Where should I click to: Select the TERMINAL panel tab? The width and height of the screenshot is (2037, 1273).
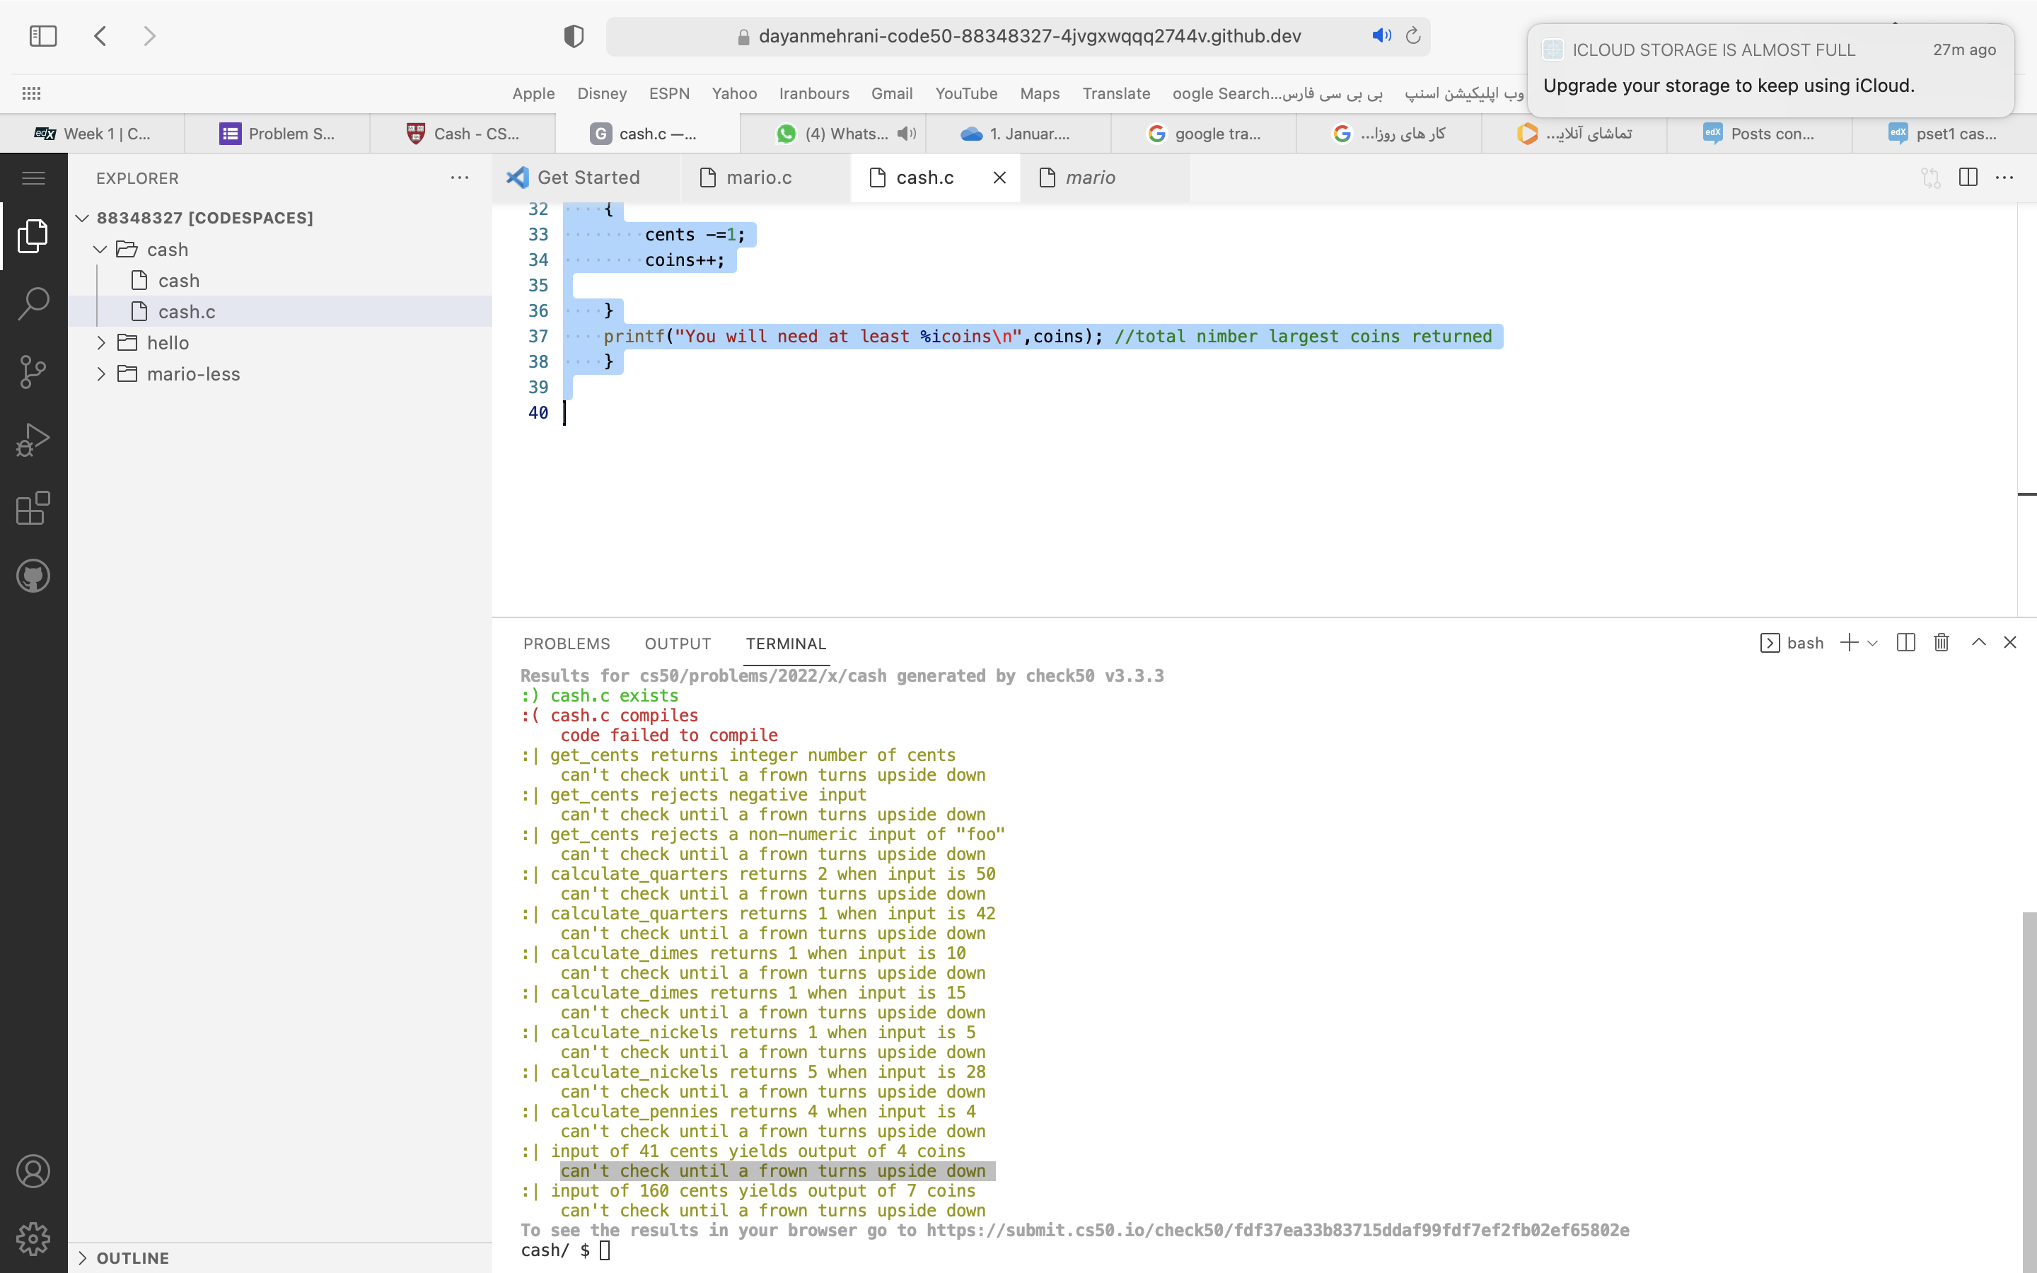click(785, 644)
